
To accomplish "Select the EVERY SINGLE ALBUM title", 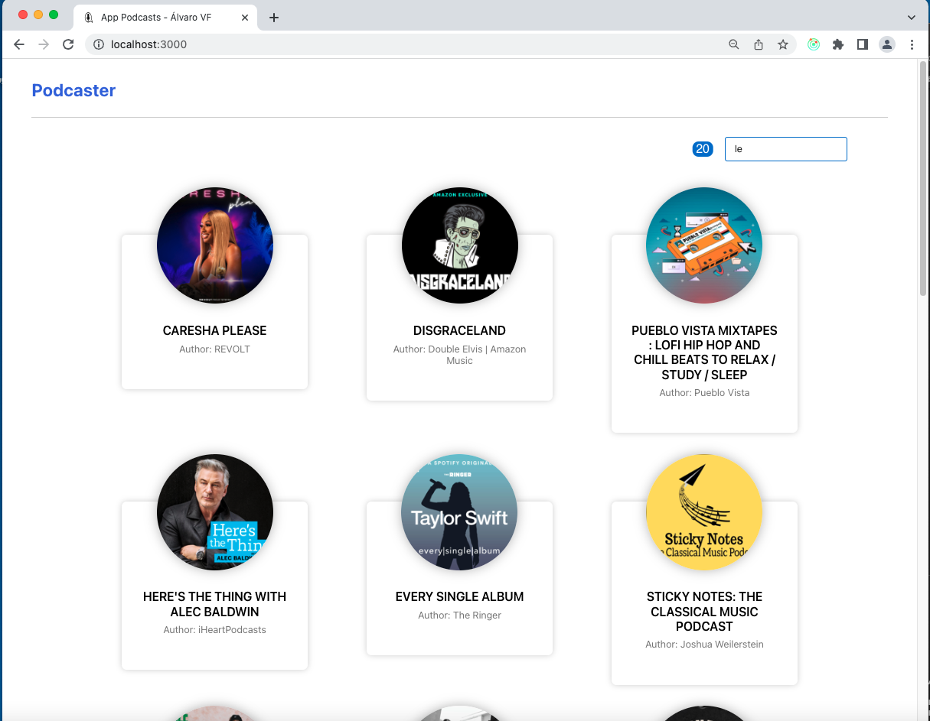I will [x=460, y=596].
